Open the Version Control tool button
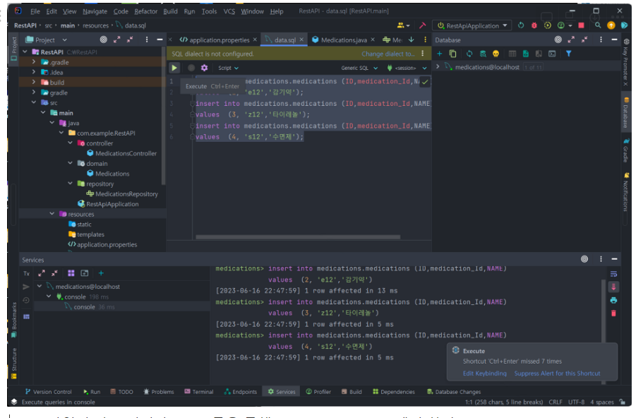 click(x=49, y=392)
